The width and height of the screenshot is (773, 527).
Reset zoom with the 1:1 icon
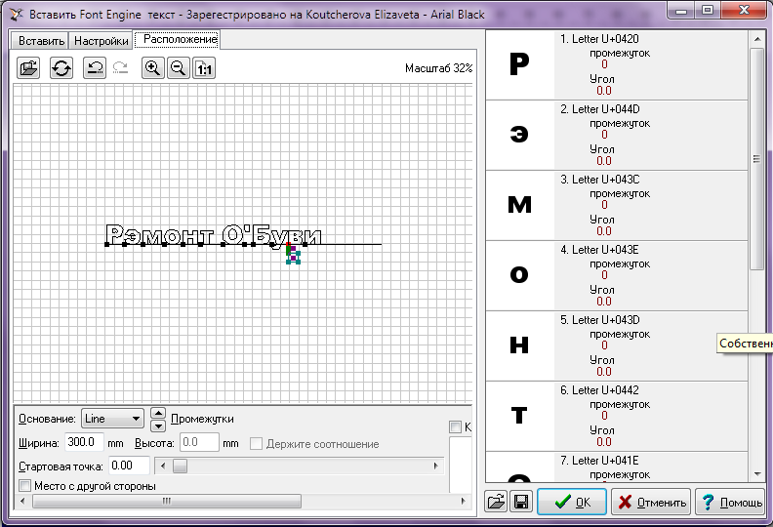pos(203,67)
